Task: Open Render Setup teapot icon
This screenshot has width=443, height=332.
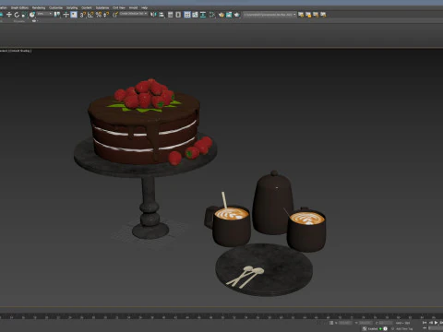Action: coord(221,15)
